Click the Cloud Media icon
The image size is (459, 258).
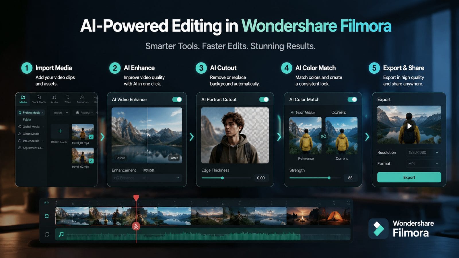pos(20,134)
